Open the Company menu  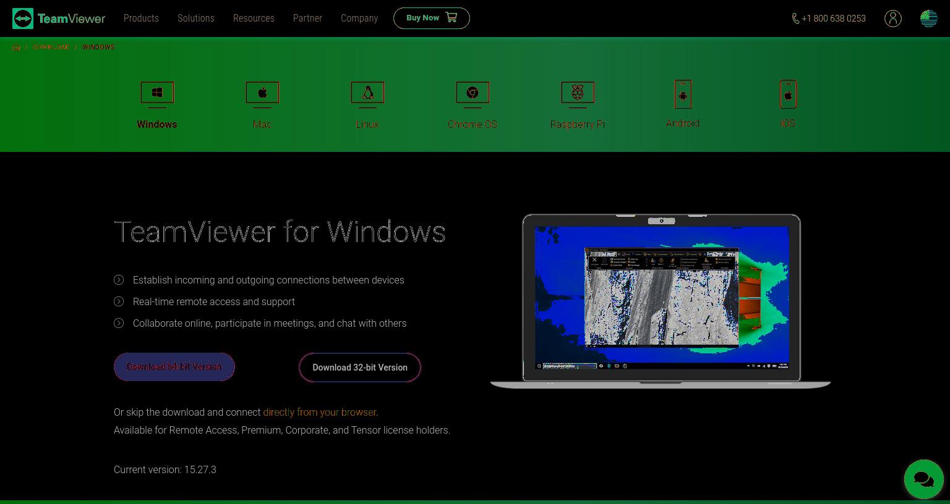pos(359,19)
